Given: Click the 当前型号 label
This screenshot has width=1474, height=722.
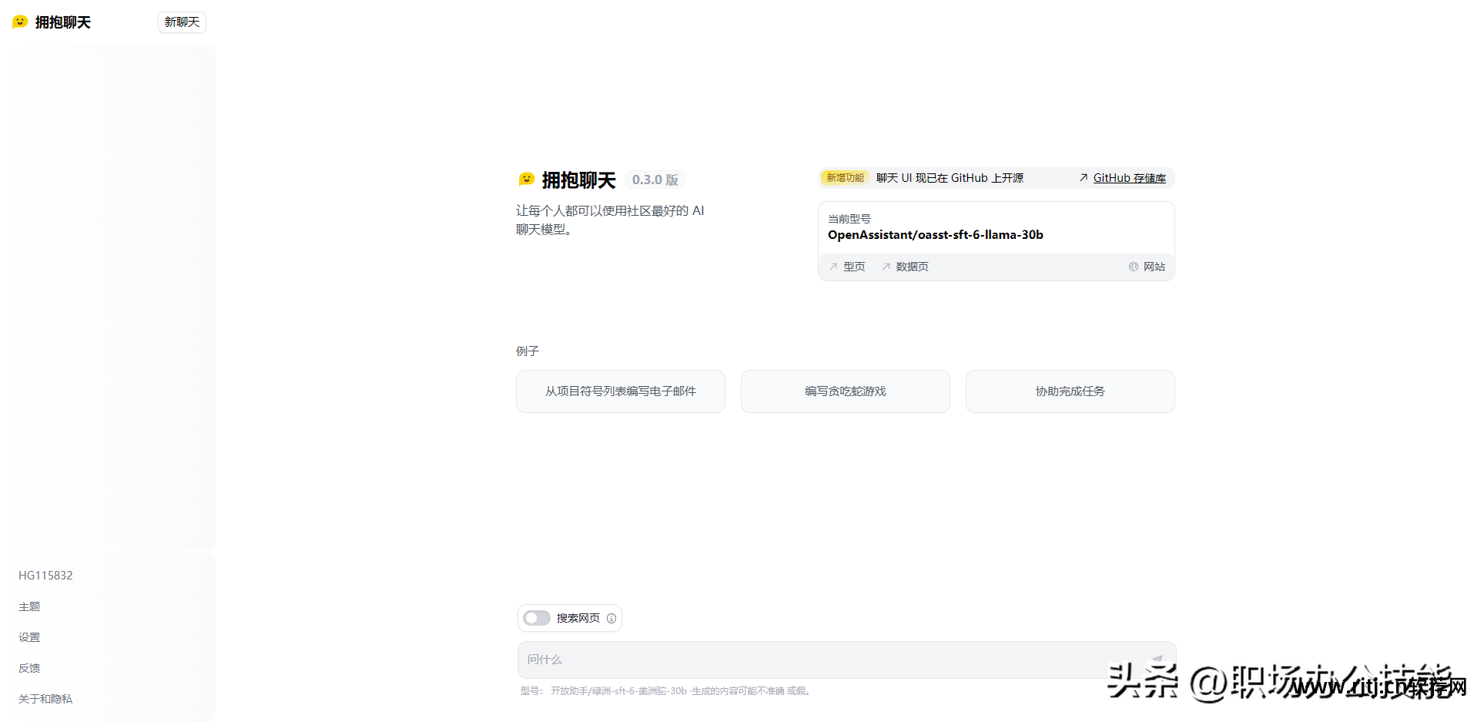Looking at the screenshot, I should pyautogui.click(x=849, y=219).
